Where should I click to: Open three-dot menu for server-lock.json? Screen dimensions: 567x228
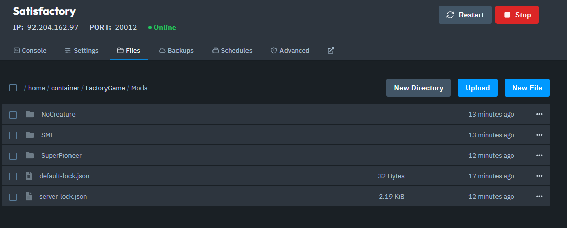[539, 196]
